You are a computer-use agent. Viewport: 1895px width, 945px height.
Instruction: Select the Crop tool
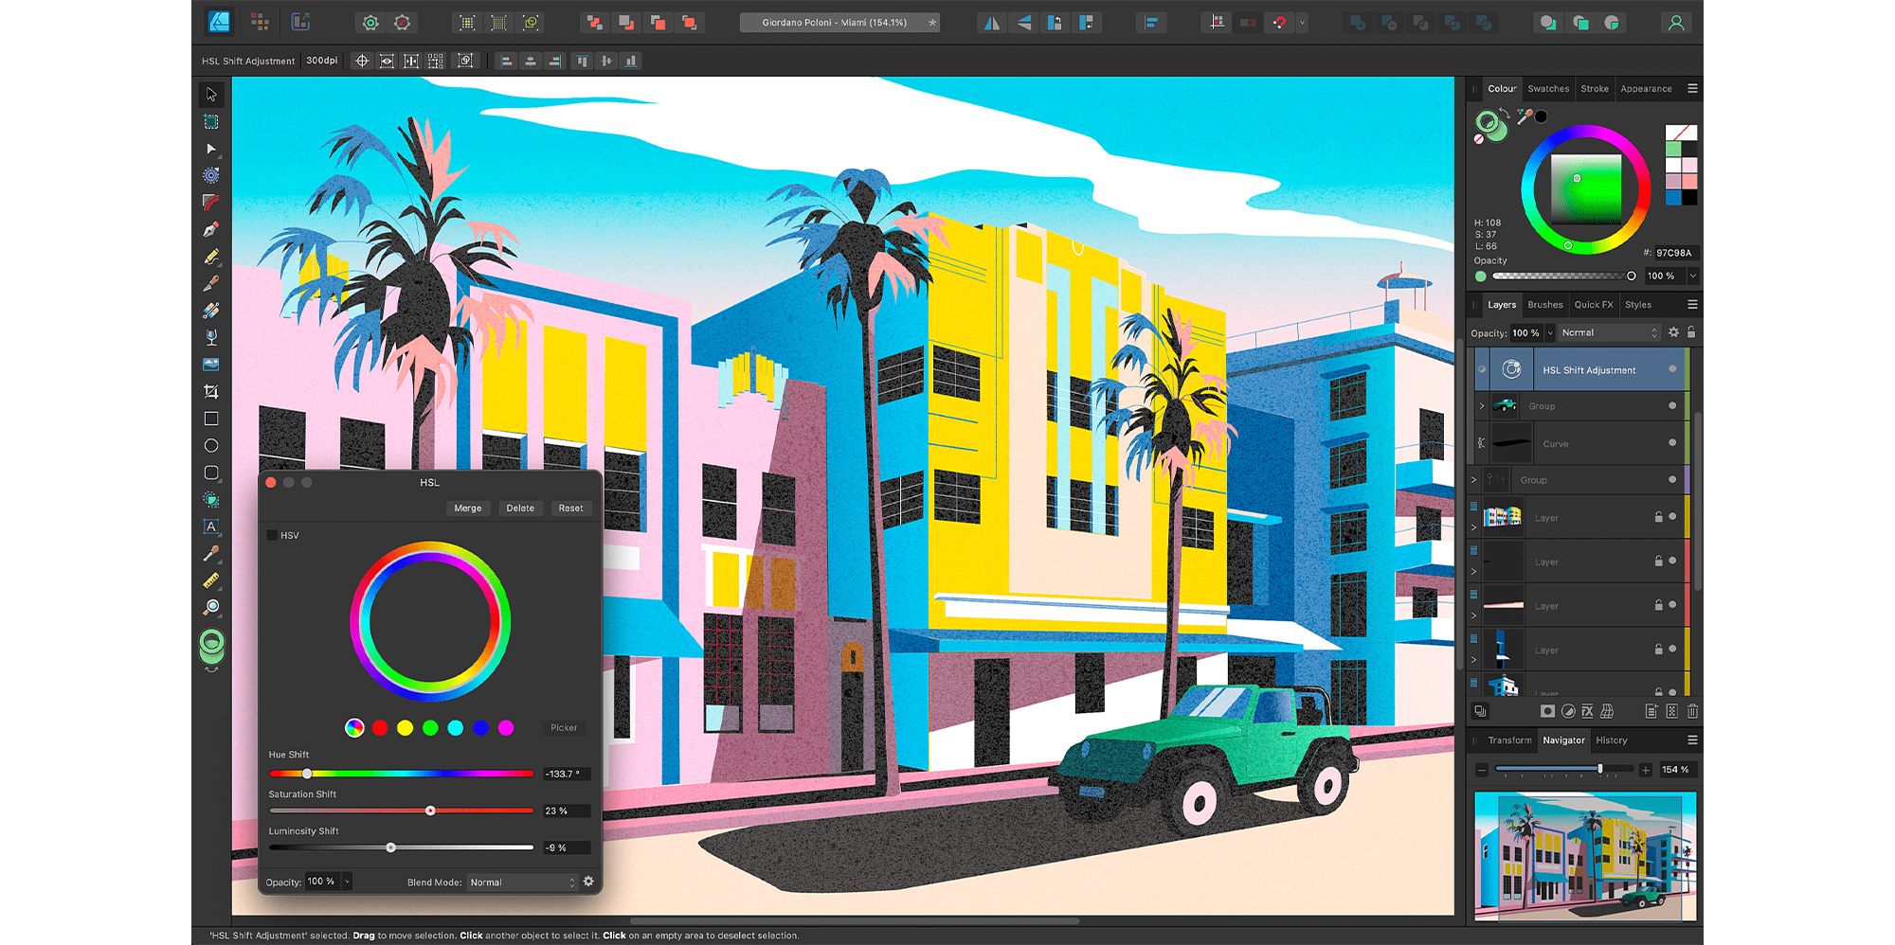(211, 391)
